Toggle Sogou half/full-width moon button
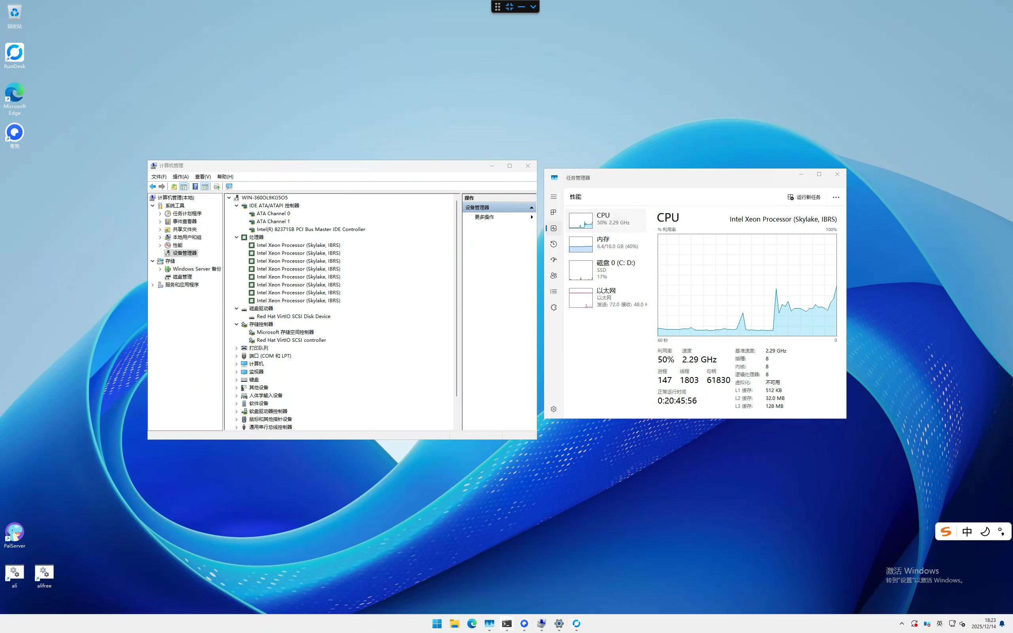The image size is (1013, 633). (985, 532)
